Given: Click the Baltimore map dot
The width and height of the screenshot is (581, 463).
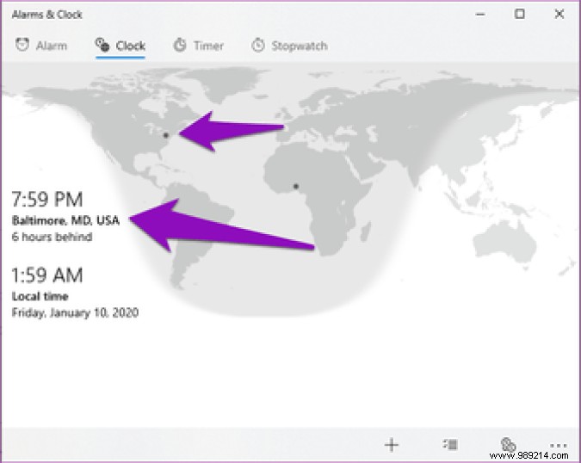Looking at the screenshot, I should pyautogui.click(x=165, y=136).
